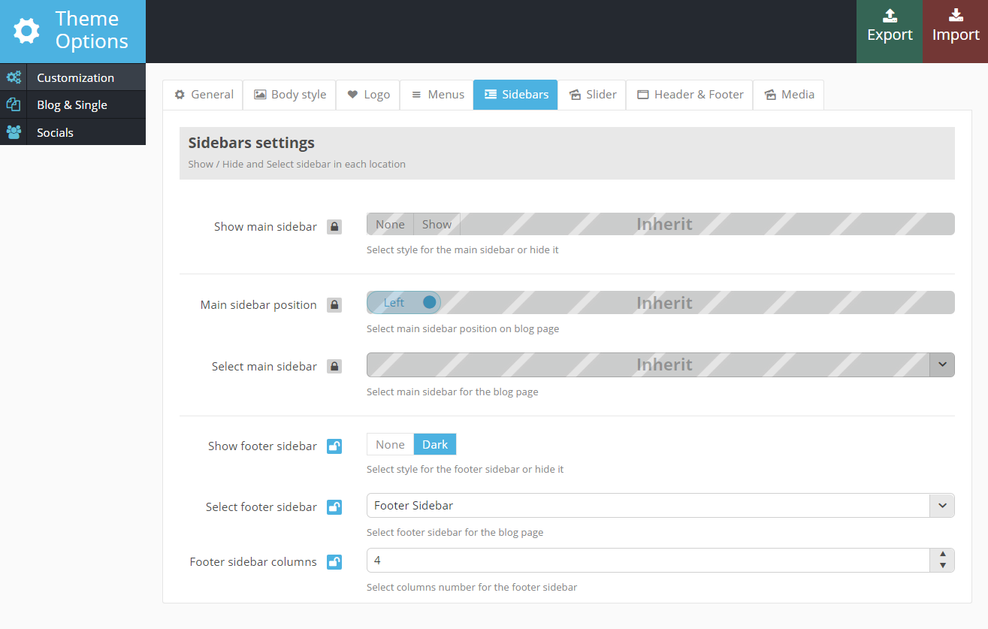Set footer sidebar style to None

tap(390, 445)
